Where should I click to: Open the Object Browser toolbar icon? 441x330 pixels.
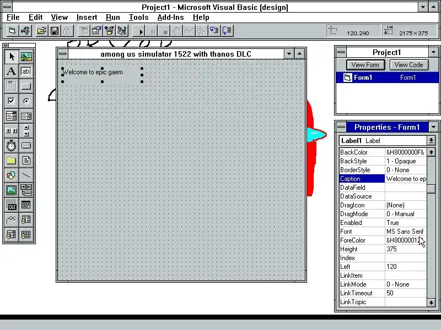tap(109, 31)
